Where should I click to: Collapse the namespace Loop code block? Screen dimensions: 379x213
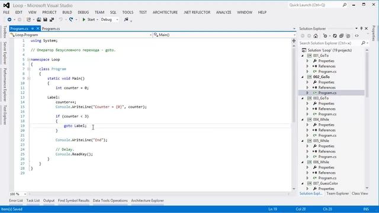(29, 59)
